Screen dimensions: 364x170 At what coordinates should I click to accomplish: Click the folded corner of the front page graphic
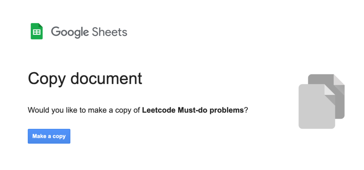coord(330,90)
